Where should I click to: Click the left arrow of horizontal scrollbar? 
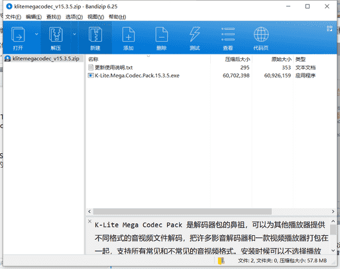tap(89, 211)
